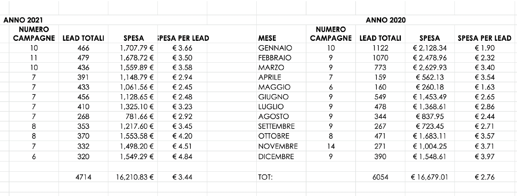Click the DICEMBRE month cell
Screen dimensions: 517x196
pyautogui.click(x=276, y=156)
